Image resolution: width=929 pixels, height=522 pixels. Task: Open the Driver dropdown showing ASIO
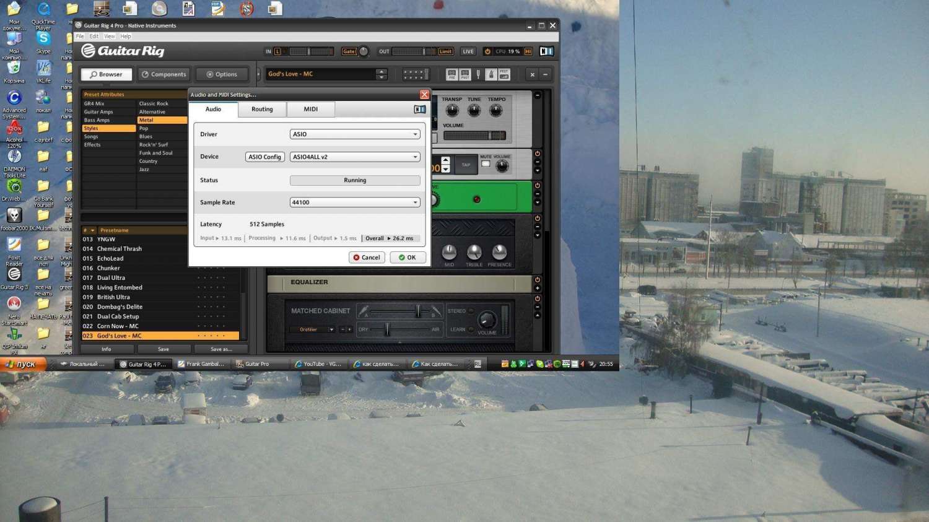click(x=355, y=134)
